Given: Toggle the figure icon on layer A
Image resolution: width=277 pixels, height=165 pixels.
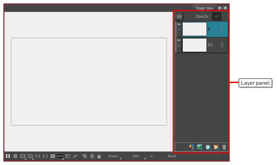Looking at the screenshot, I should click(222, 29).
